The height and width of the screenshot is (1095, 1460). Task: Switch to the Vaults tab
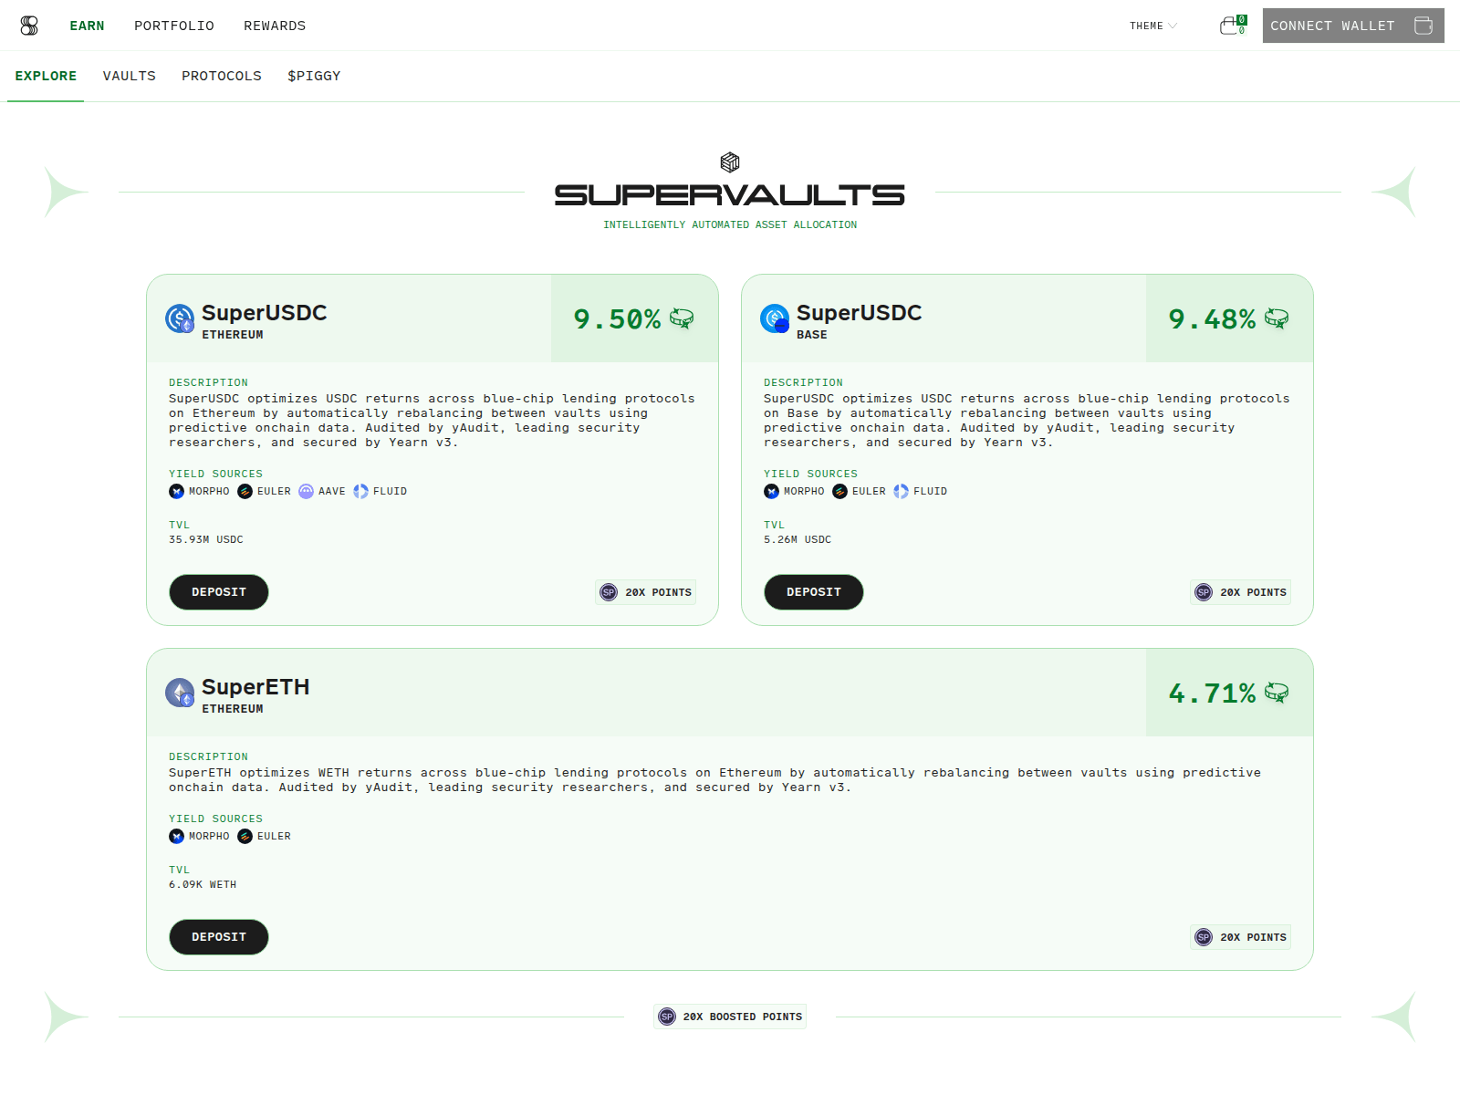point(130,77)
